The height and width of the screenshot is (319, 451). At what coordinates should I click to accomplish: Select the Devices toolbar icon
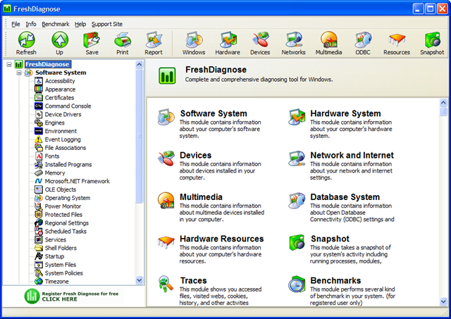coord(260,39)
